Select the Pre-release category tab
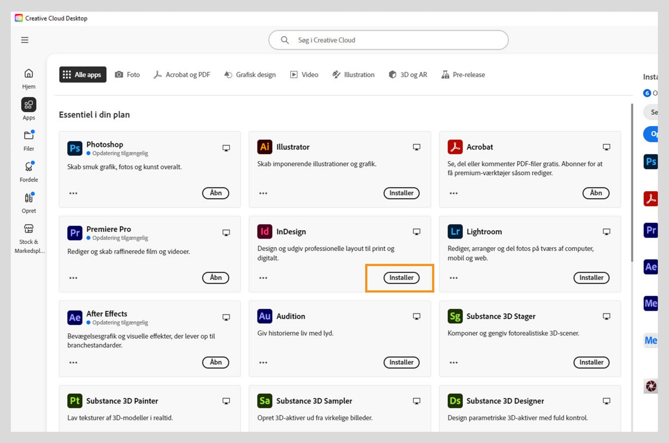669x443 pixels. point(463,75)
